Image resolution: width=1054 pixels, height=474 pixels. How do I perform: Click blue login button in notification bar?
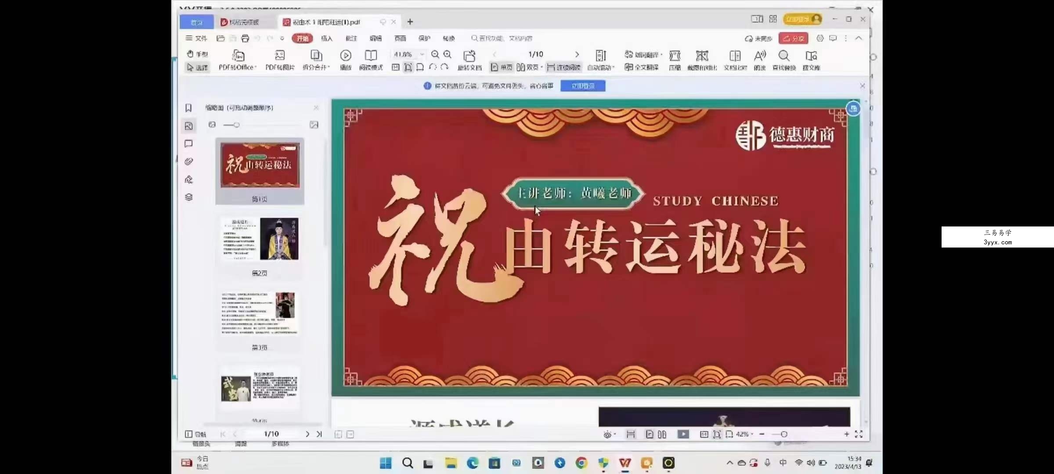[583, 86]
